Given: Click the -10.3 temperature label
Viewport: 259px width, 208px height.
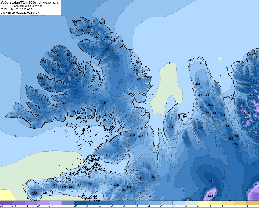Looking at the screenshot, I should point(60,73).
